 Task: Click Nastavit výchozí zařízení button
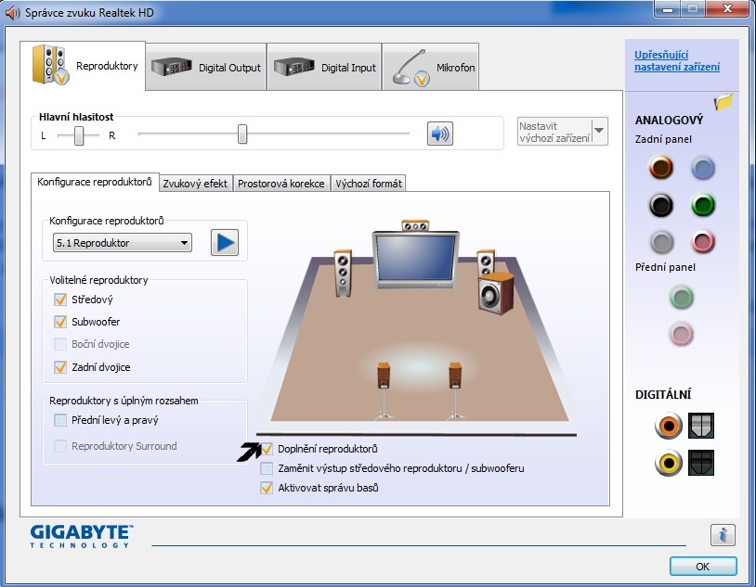click(x=554, y=132)
